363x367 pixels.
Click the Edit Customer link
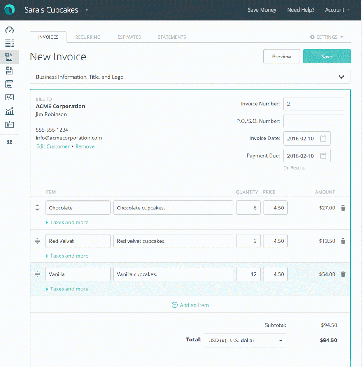53,146
